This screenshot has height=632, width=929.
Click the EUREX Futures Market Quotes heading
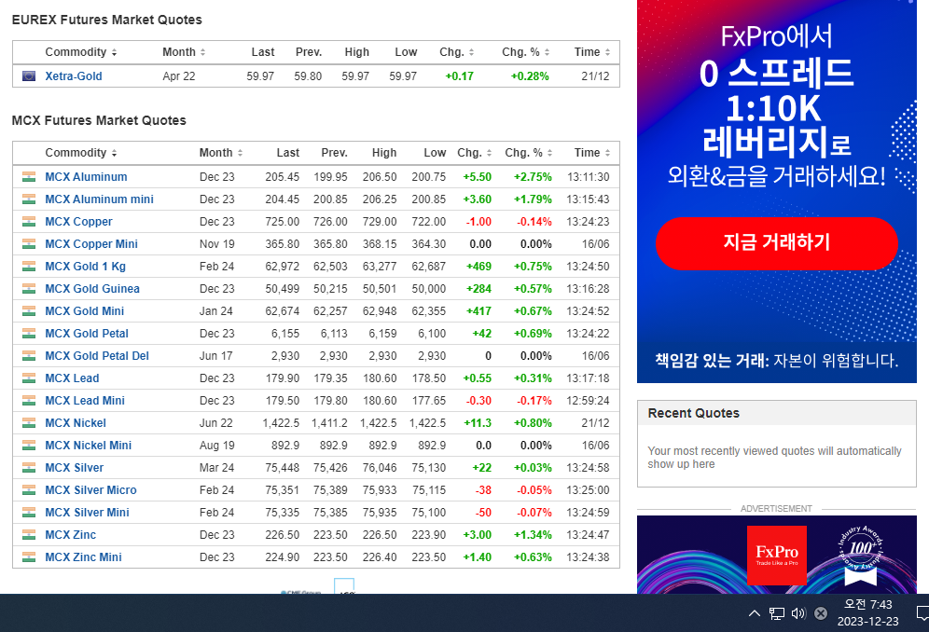point(106,20)
